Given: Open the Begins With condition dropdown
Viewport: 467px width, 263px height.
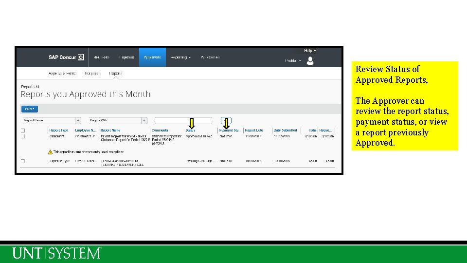Looking at the screenshot, I should 118,120.
